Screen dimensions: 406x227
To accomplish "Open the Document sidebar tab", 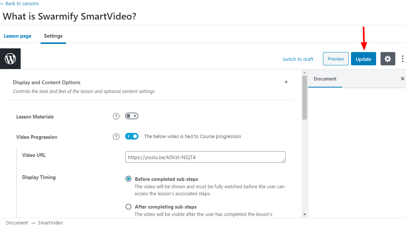I will coord(325,79).
